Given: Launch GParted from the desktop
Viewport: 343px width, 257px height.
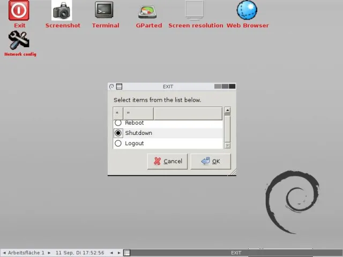Looking at the screenshot, I should tap(147, 12).
